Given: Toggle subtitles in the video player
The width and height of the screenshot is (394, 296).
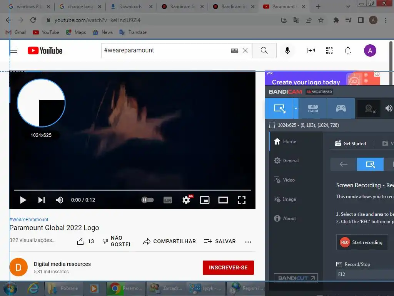Looking at the screenshot, I should [x=168, y=200].
